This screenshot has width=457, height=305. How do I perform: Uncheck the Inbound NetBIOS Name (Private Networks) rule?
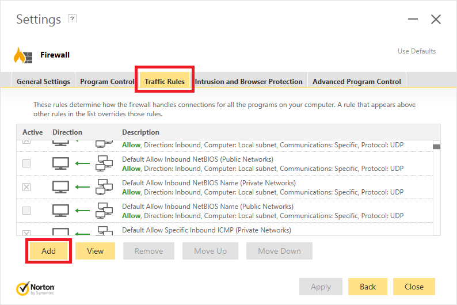[26, 187]
